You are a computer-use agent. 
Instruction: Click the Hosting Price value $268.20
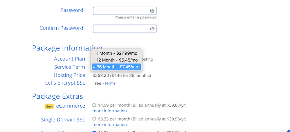tap(122, 75)
